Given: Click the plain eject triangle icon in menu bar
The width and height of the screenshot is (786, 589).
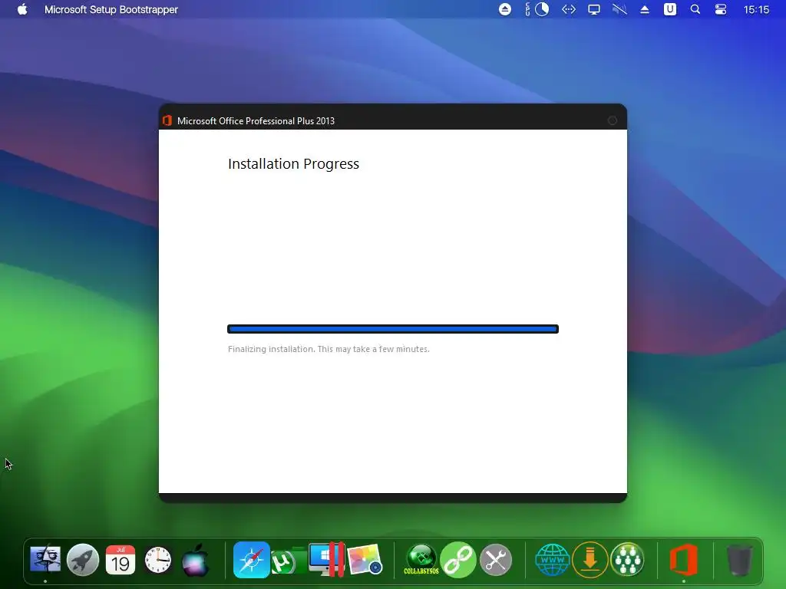Looking at the screenshot, I should point(645,9).
